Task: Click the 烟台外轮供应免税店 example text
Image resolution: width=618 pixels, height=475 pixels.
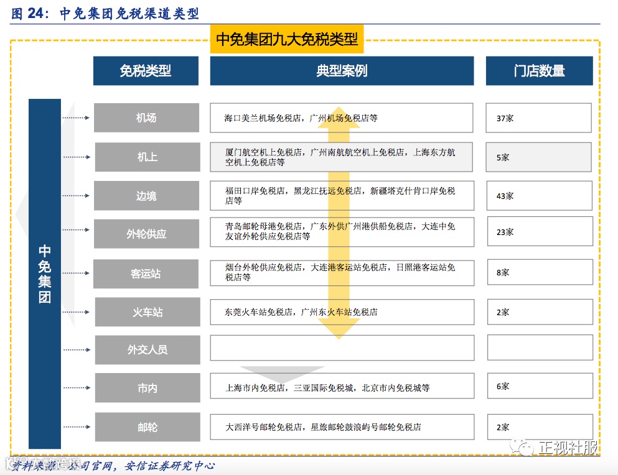Action: pos(264,267)
